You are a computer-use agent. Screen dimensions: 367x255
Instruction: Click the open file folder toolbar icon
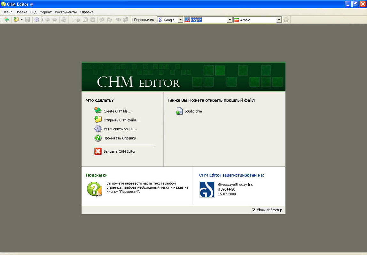pyautogui.click(x=16, y=20)
